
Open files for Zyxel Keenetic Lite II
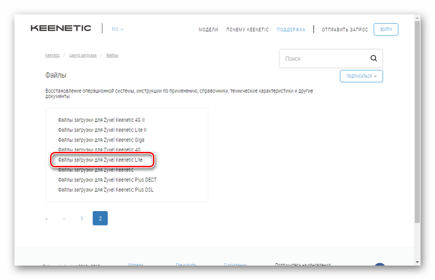pyautogui.click(x=102, y=130)
